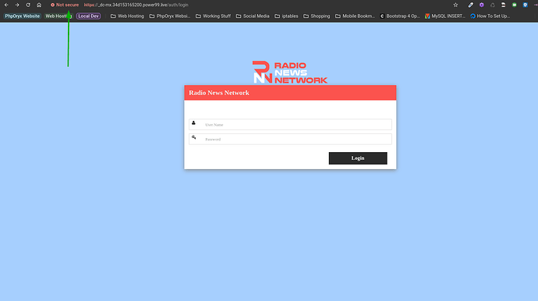
Task: Open the Bootstrap 4 bookmark
Action: tap(400, 16)
